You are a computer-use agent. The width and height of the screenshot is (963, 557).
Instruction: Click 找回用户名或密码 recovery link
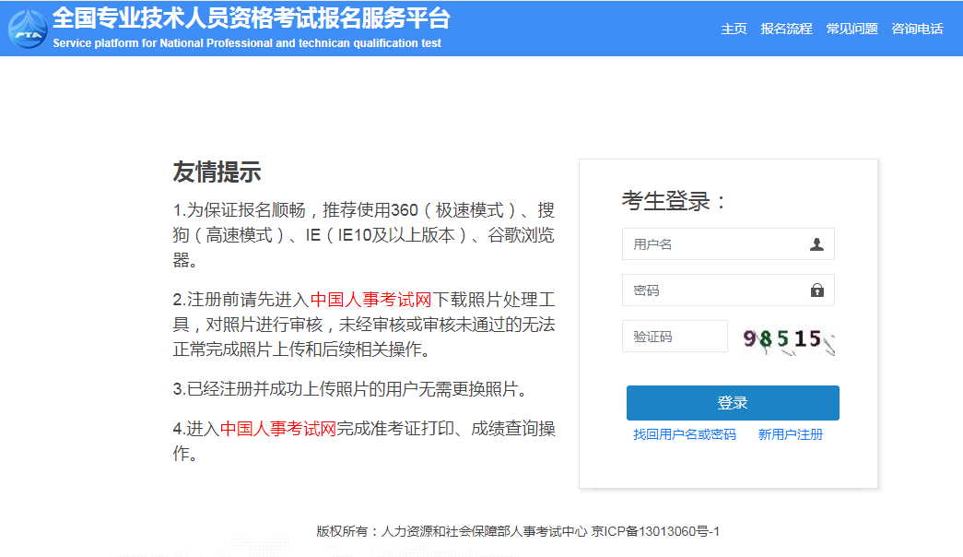click(683, 433)
